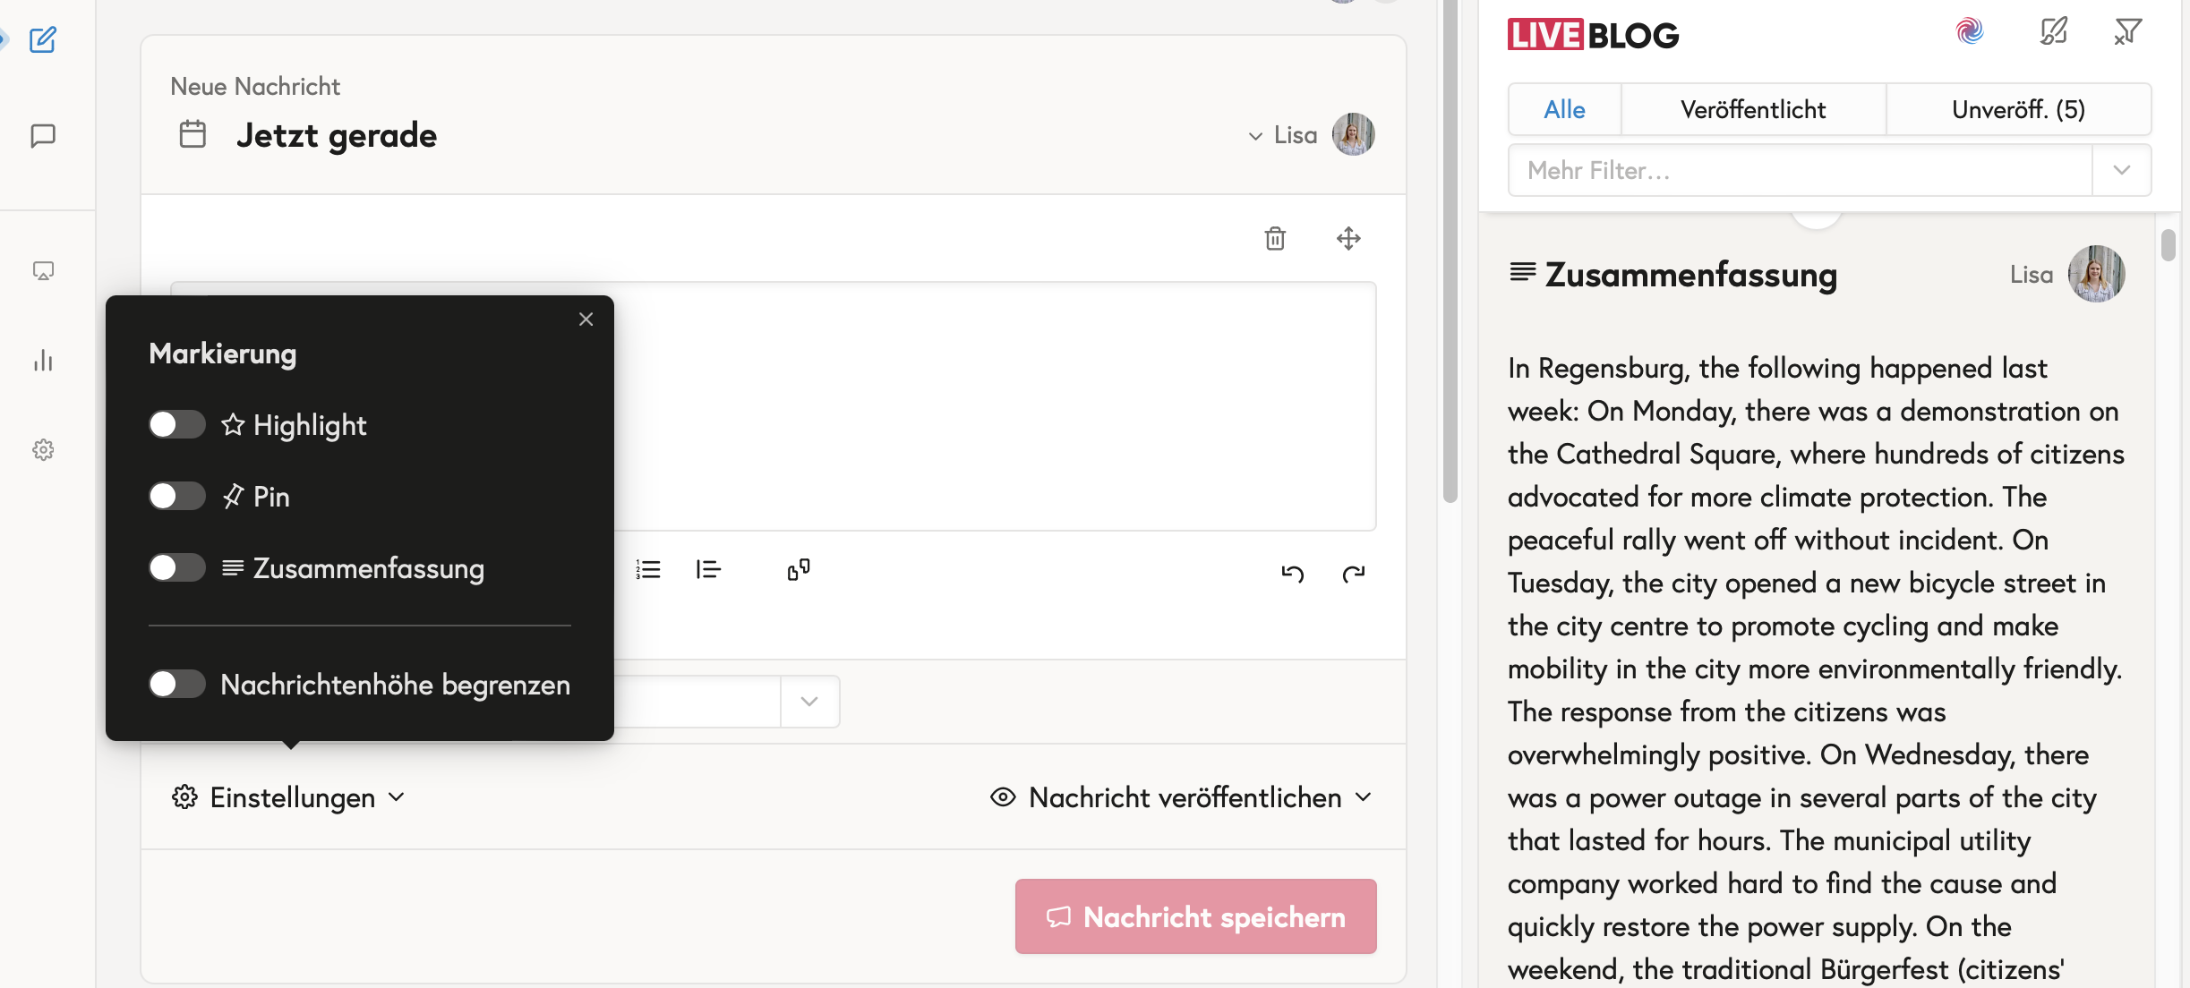Click the undo arrow icon
This screenshot has height=988, width=2190.
point(1292,573)
